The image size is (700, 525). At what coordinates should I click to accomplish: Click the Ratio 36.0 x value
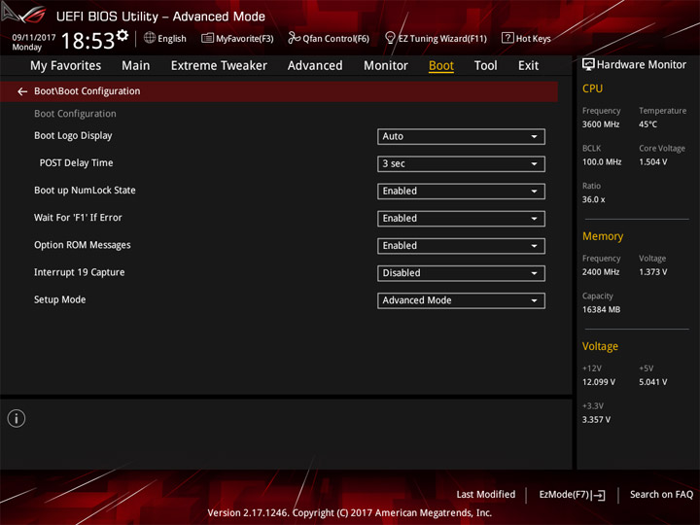point(594,199)
